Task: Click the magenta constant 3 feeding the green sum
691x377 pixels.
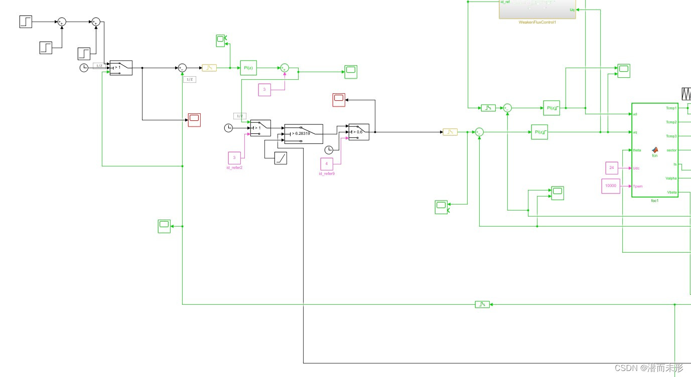Action: (264, 90)
